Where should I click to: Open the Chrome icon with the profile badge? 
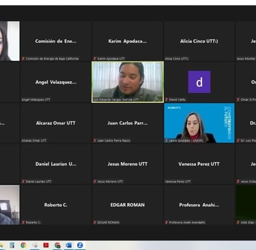click(57, 245)
